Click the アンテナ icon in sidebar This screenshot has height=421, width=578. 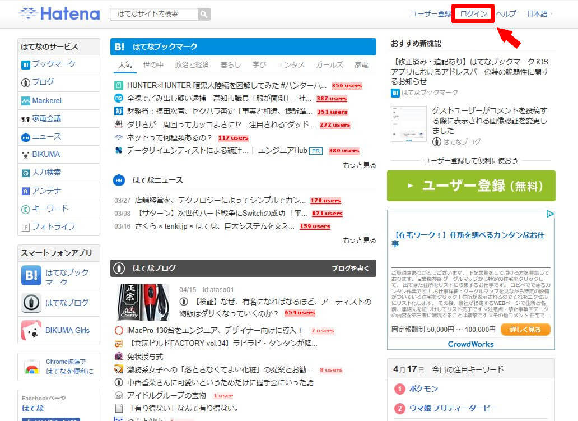[x=25, y=191]
